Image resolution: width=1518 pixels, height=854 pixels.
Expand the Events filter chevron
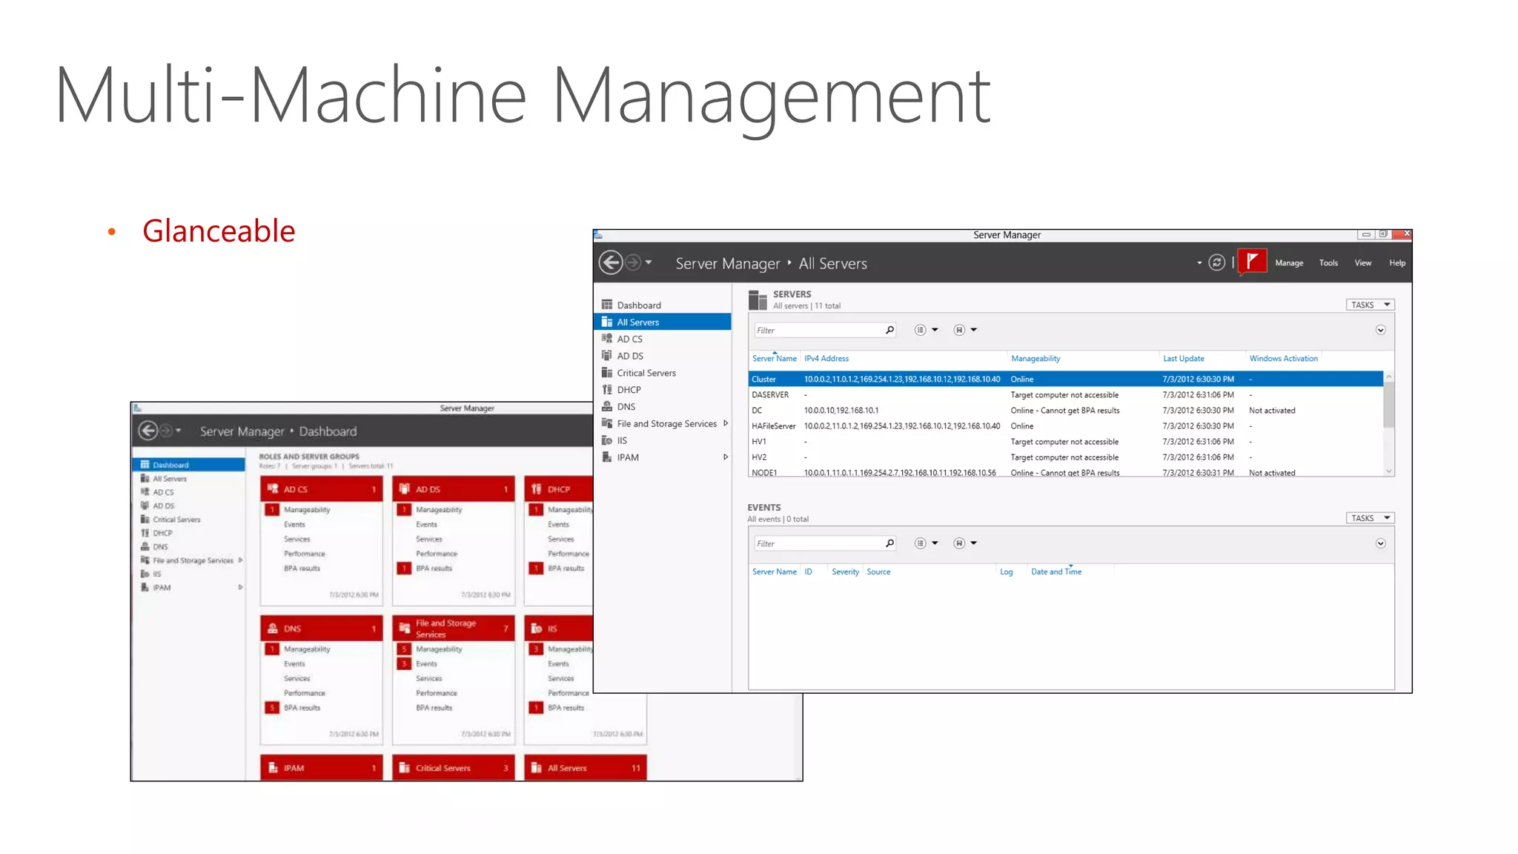1380,543
